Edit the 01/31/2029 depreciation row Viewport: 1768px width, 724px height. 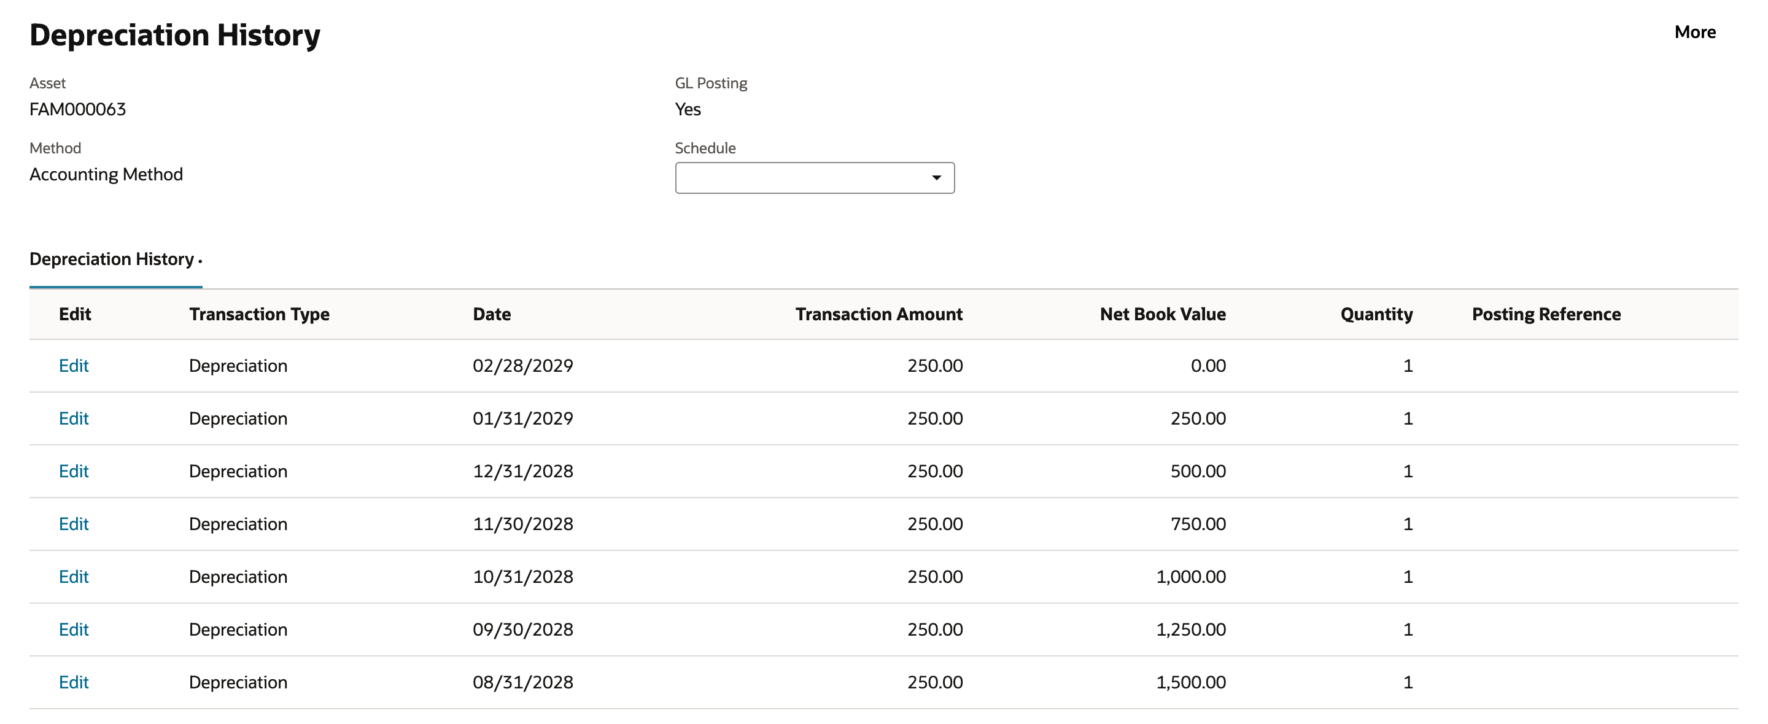pyautogui.click(x=74, y=418)
